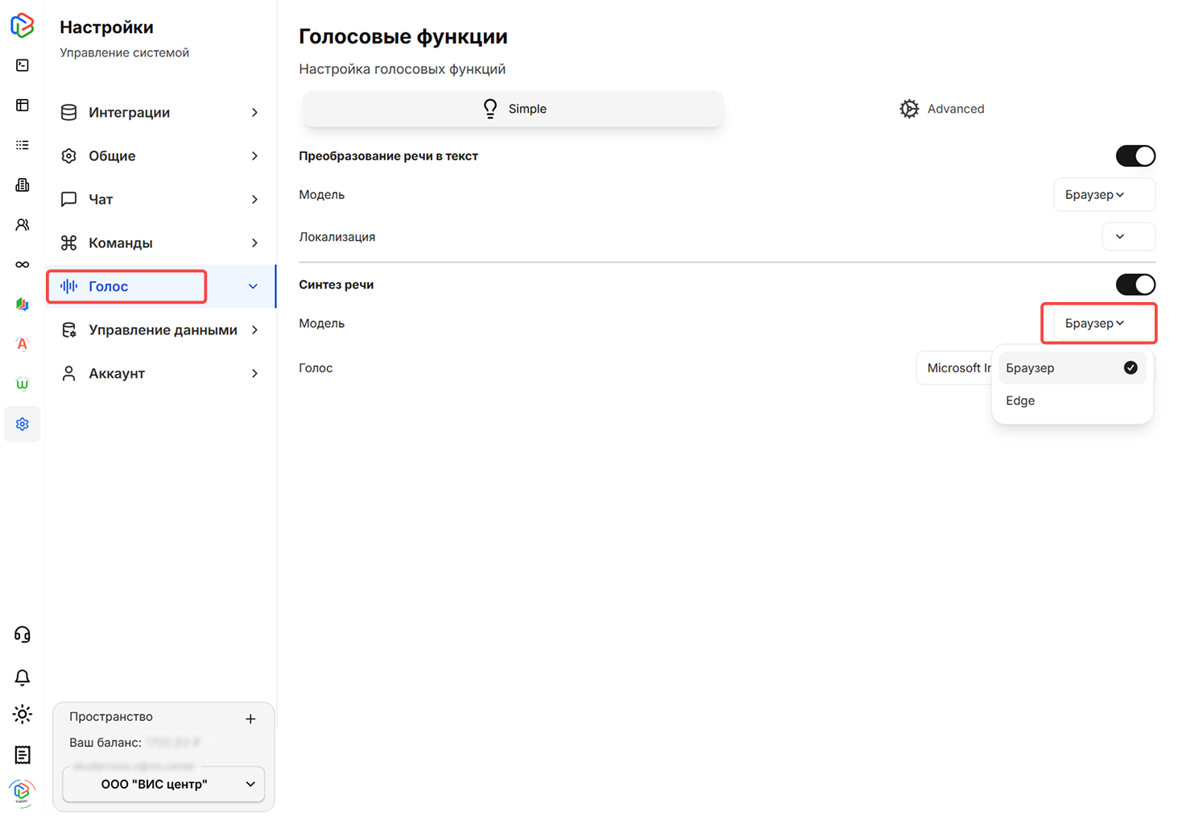This screenshot has height=816, width=1178.
Task: Open the Локализация dropdown
Action: point(1127,237)
